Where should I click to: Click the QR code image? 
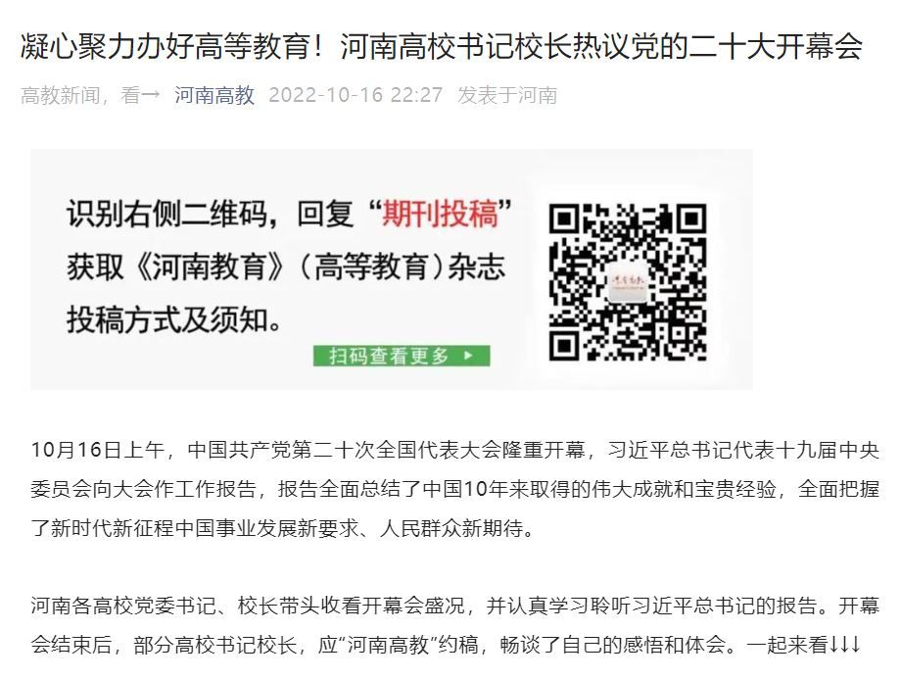(x=628, y=282)
